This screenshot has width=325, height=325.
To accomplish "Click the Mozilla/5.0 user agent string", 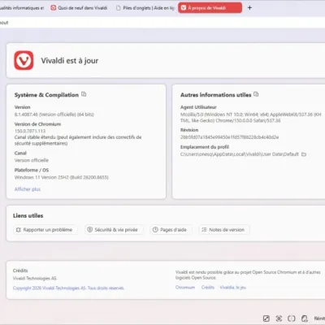I will (251, 118).
